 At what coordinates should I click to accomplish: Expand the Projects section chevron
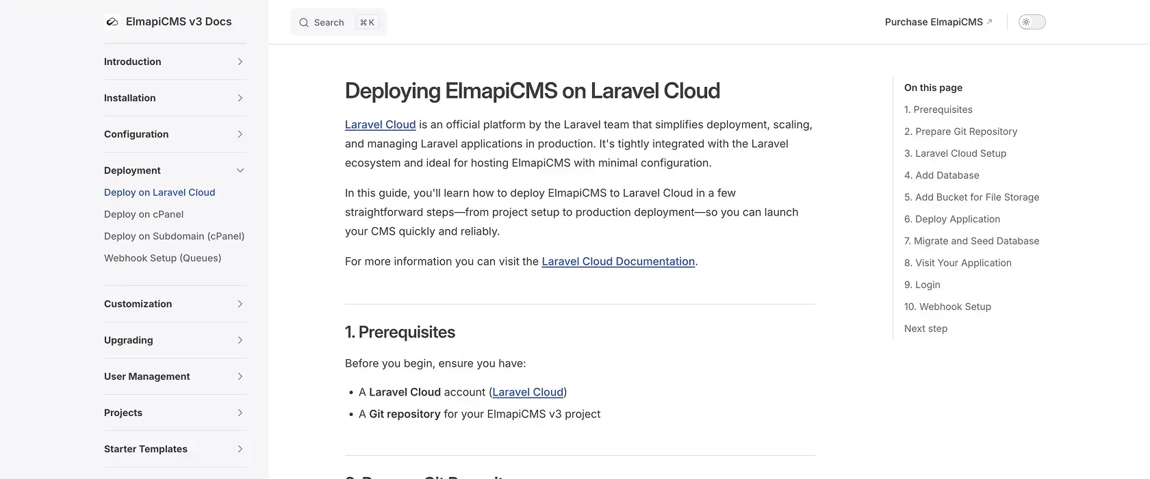pyautogui.click(x=240, y=413)
